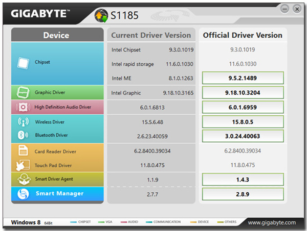Update Smart Driver Agent to 1.4.3

coord(243,179)
